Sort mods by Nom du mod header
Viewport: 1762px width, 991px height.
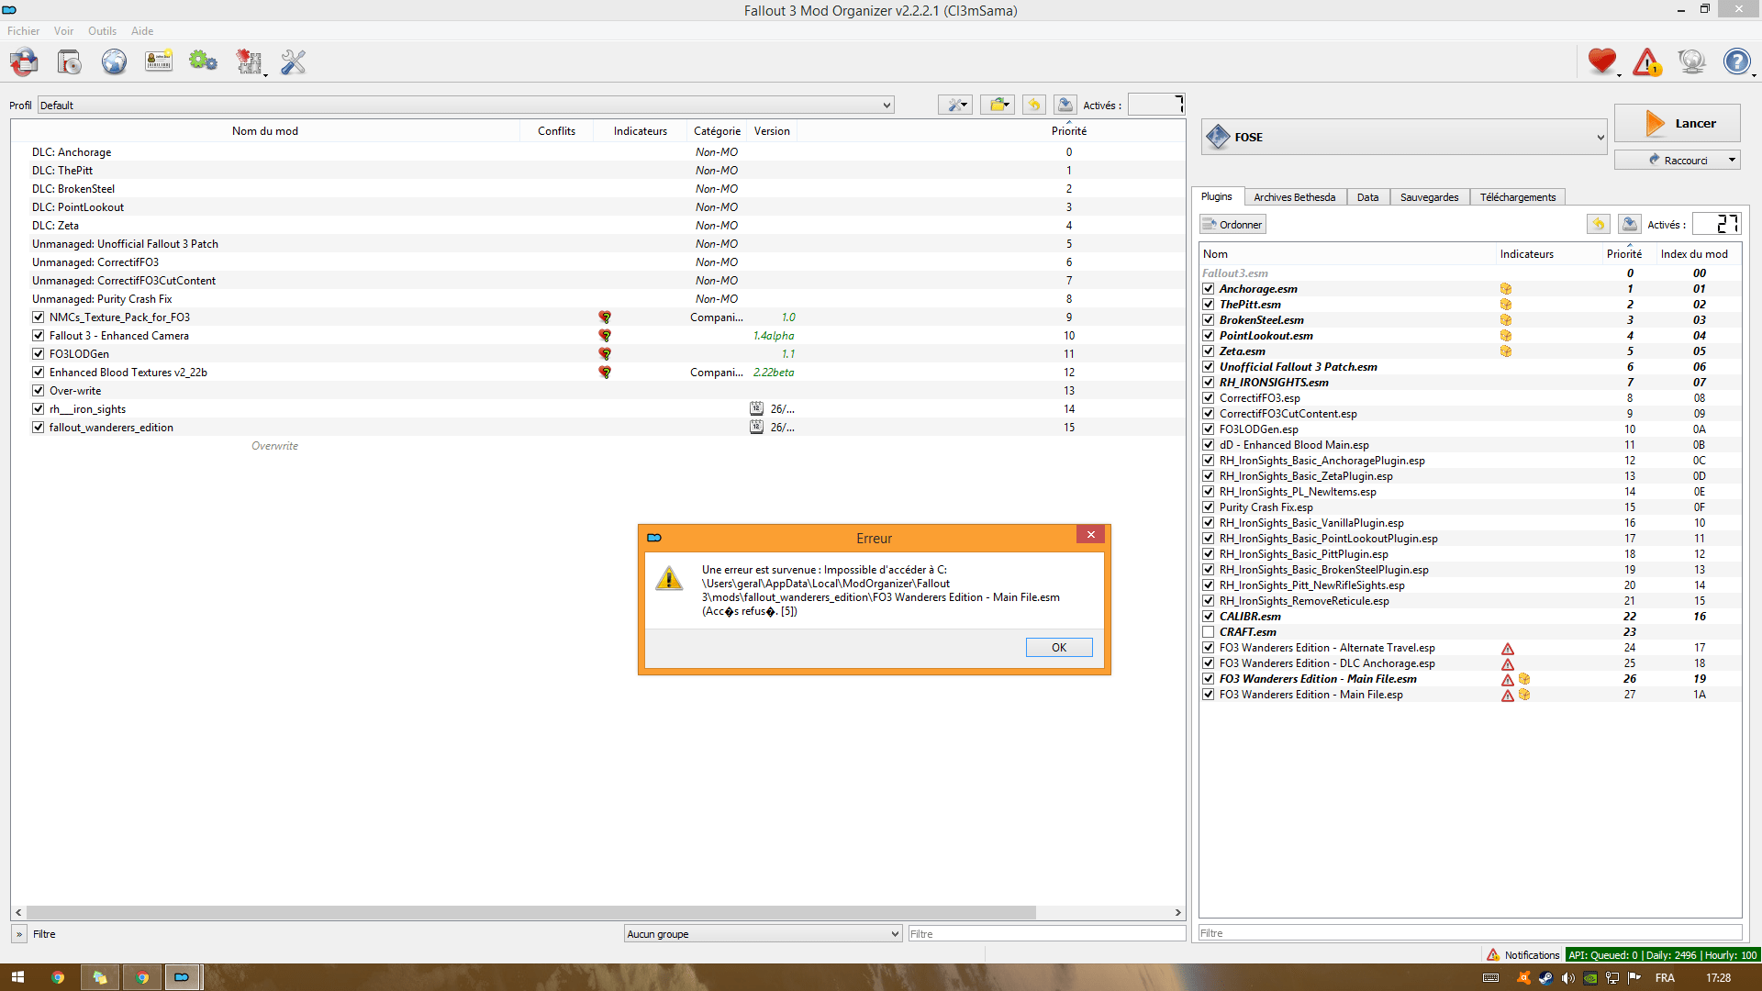pyautogui.click(x=265, y=131)
